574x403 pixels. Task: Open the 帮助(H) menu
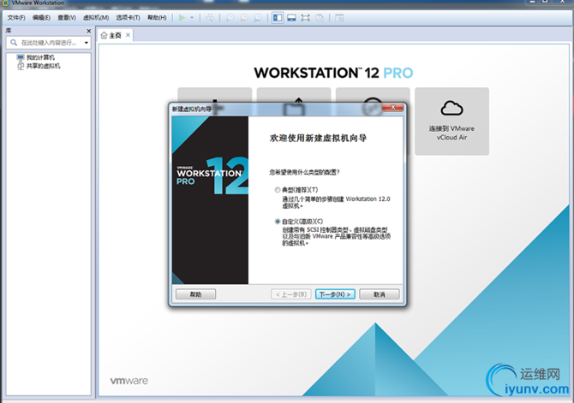157,18
